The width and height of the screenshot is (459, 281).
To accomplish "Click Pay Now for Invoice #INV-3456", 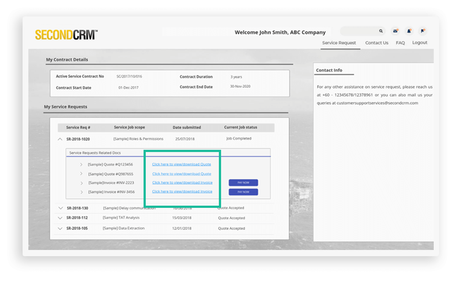I will (243, 192).
